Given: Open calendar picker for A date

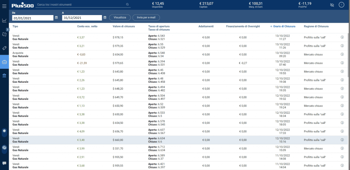Looking at the screenshot, I should coord(105,17).
